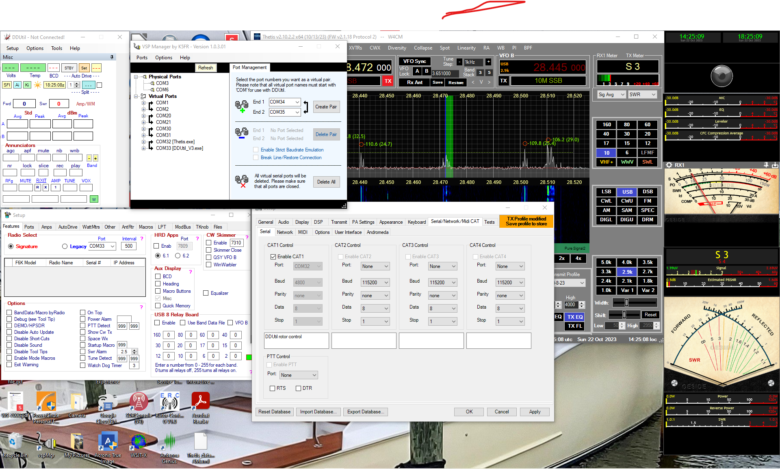This screenshot has height=469, width=780.
Task: Click the Refresh button in VSP Manager
Action: coord(206,68)
